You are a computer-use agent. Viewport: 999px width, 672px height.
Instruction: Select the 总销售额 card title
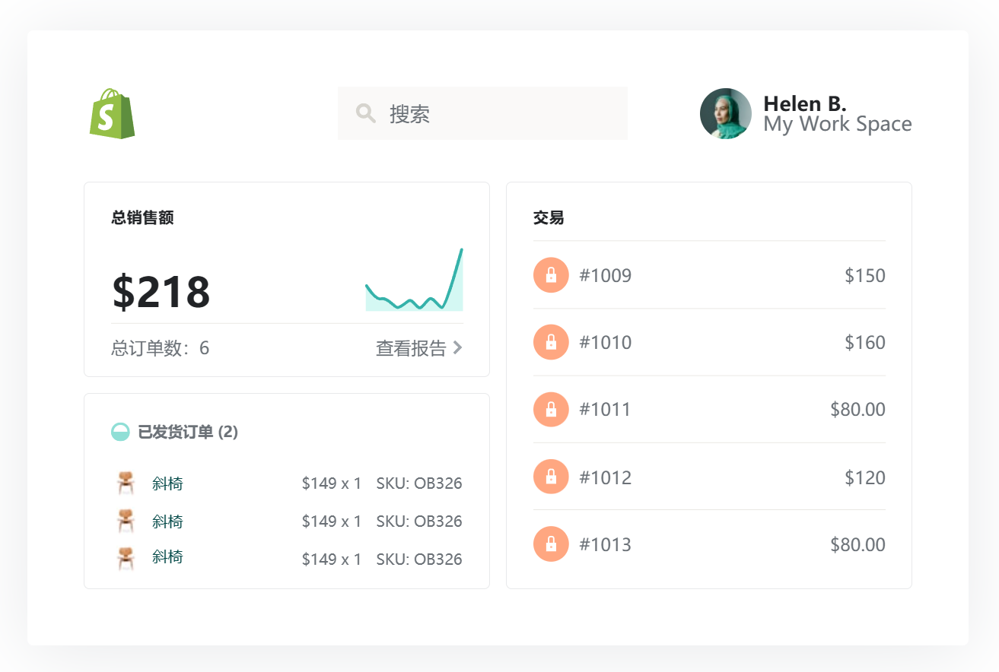click(x=143, y=217)
